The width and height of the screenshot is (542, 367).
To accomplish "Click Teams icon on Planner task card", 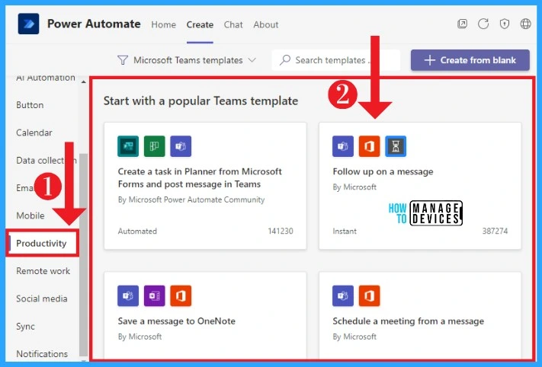I will click(181, 146).
